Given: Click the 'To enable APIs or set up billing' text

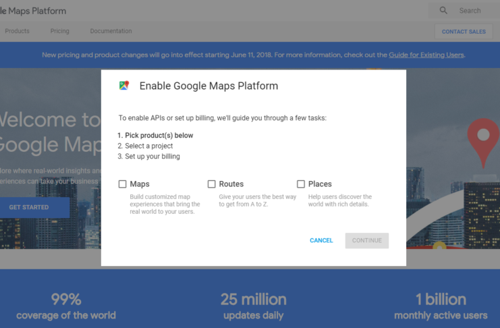Looking at the screenshot, I should (x=223, y=118).
